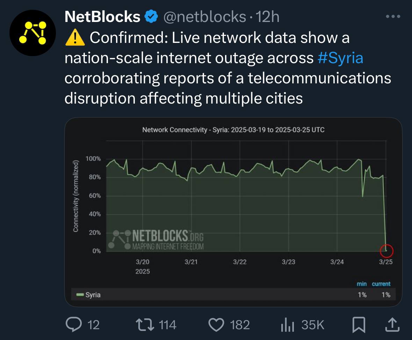Open the reply comment icon
Screen dimensions: 412x340
73,325
